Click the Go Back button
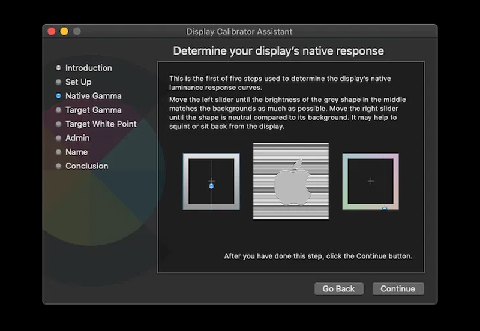 tap(338, 289)
